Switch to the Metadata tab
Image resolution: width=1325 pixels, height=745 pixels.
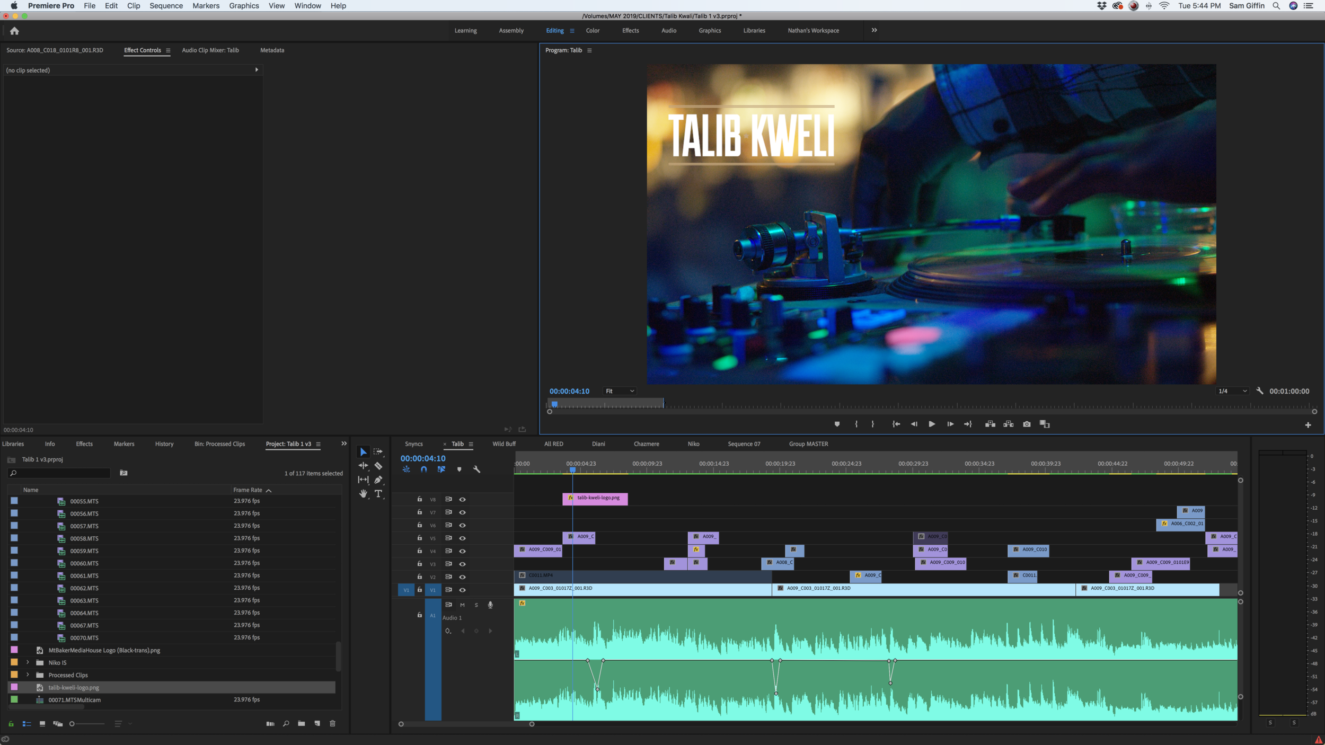(272, 50)
